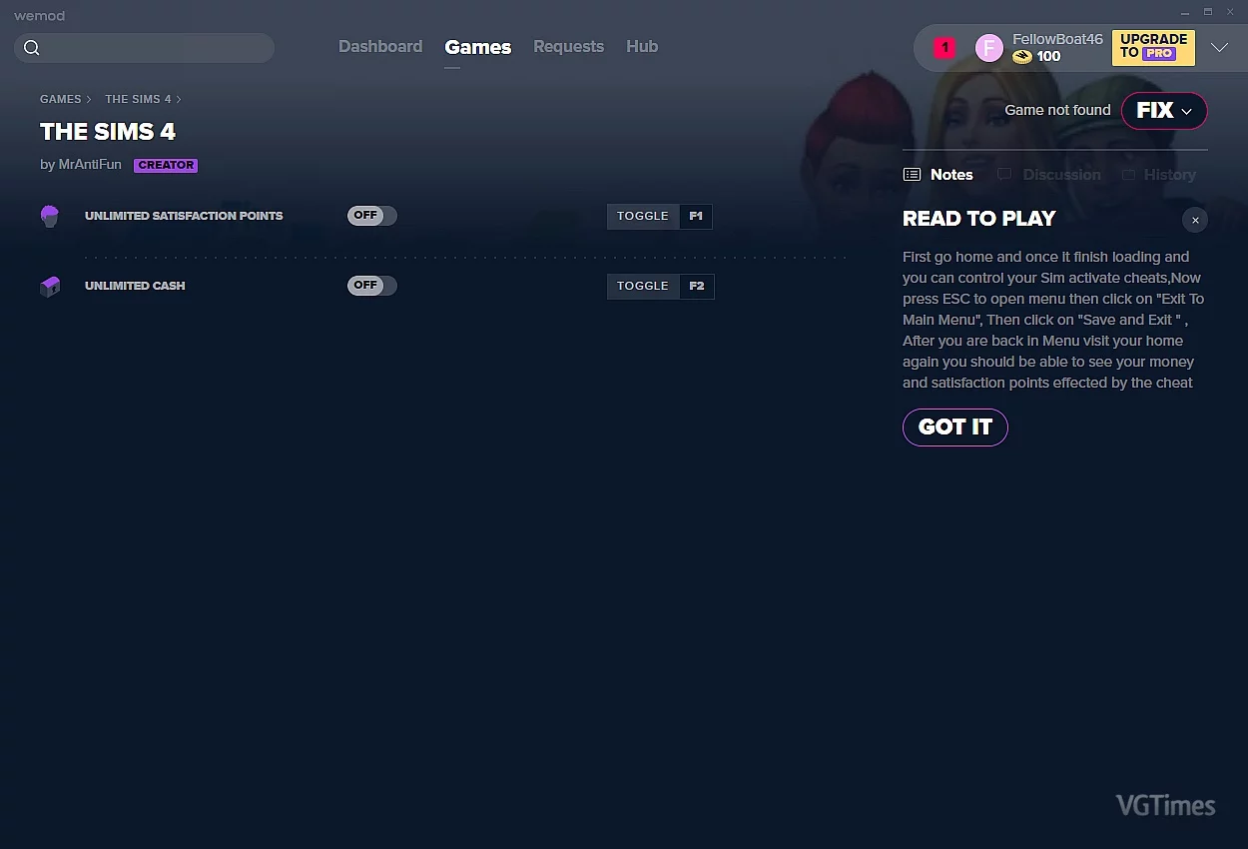Click the Unlimited Cash chest icon
This screenshot has width=1248, height=849.
[50, 287]
